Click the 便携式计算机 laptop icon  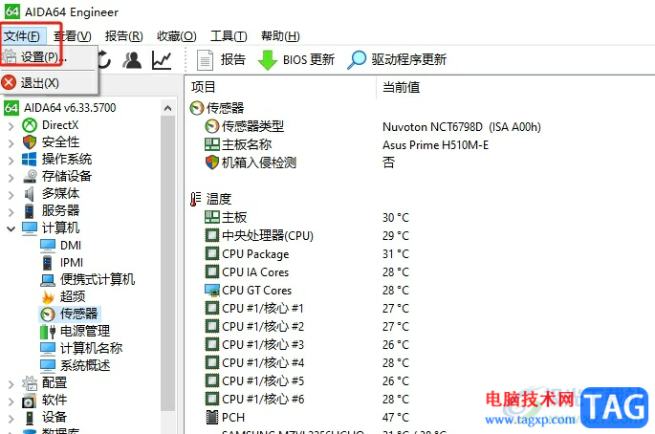(x=48, y=279)
